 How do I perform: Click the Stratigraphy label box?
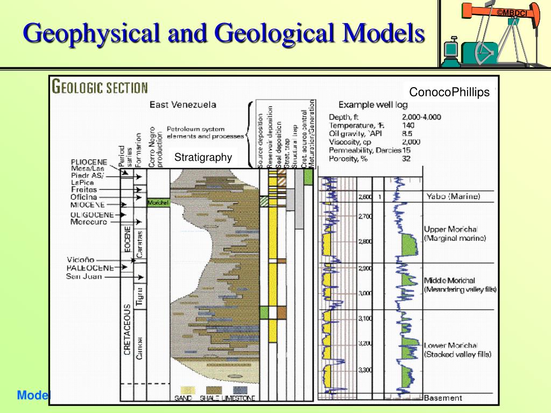203,157
